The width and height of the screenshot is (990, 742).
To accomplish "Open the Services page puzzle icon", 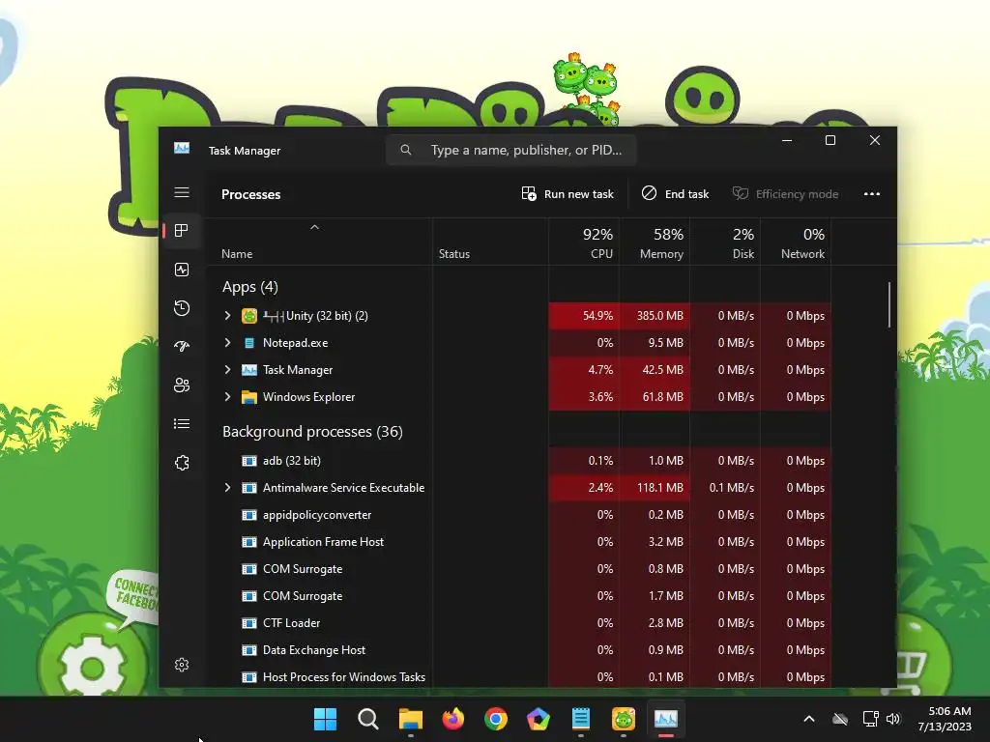I will (182, 463).
